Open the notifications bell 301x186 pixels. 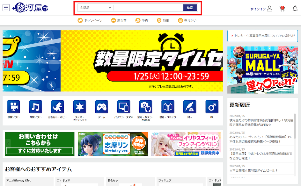295,8
